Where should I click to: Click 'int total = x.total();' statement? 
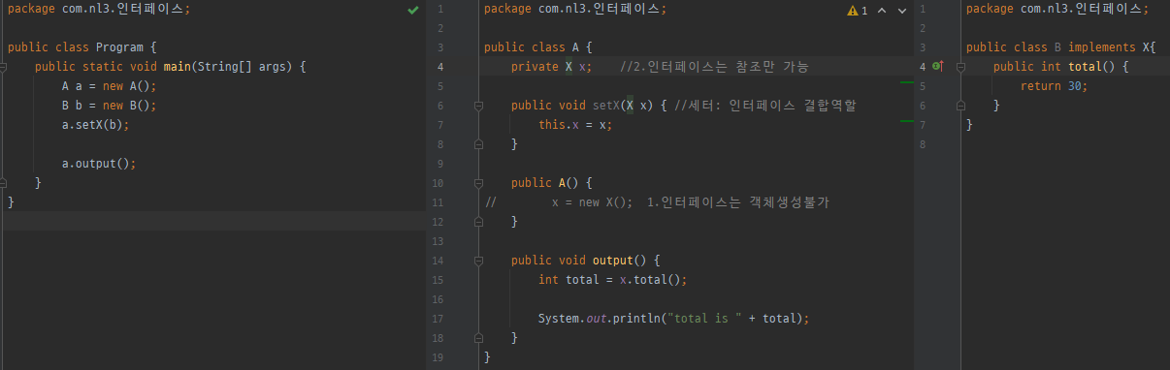[x=612, y=280]
